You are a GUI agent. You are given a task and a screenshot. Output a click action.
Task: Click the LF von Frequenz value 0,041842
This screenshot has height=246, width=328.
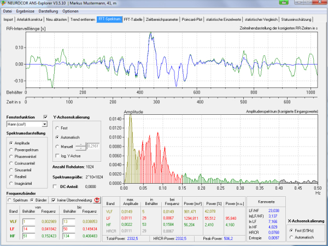[49, 229]
